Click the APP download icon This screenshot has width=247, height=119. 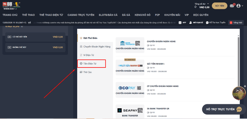point(180,23)
